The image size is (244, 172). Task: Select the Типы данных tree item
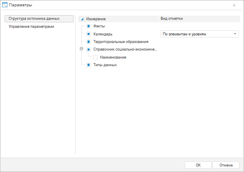point(105,65)
